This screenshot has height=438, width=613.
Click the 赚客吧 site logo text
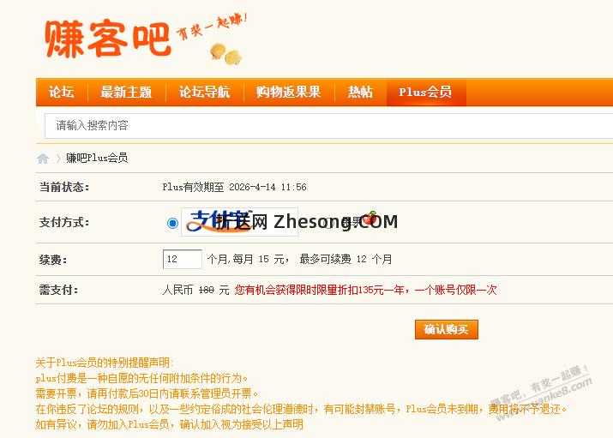pos(108,39)
